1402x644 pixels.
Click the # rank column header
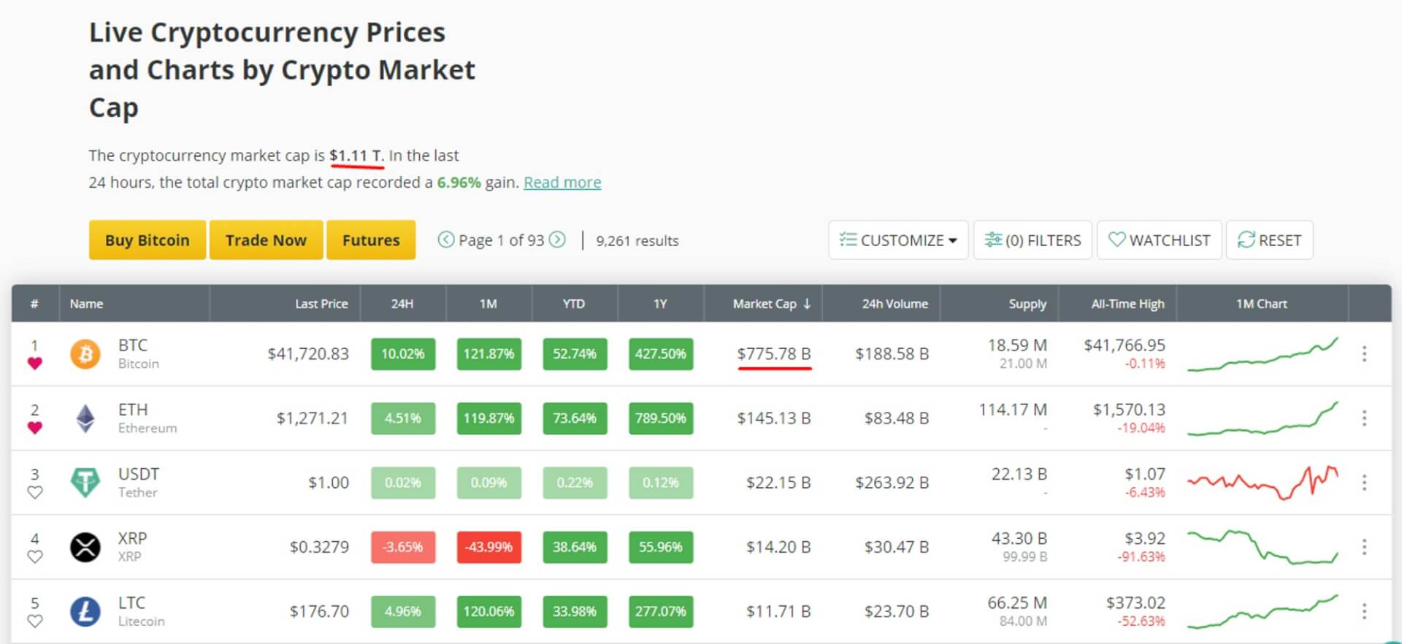(34, 304)
